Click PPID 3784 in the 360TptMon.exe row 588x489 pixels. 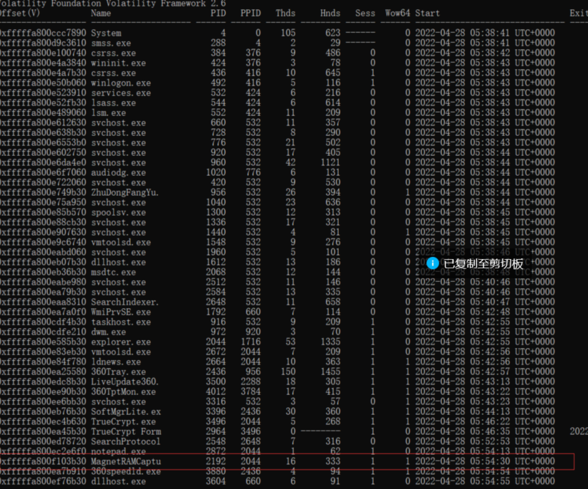pyautogui.click(x=251, y=391)
